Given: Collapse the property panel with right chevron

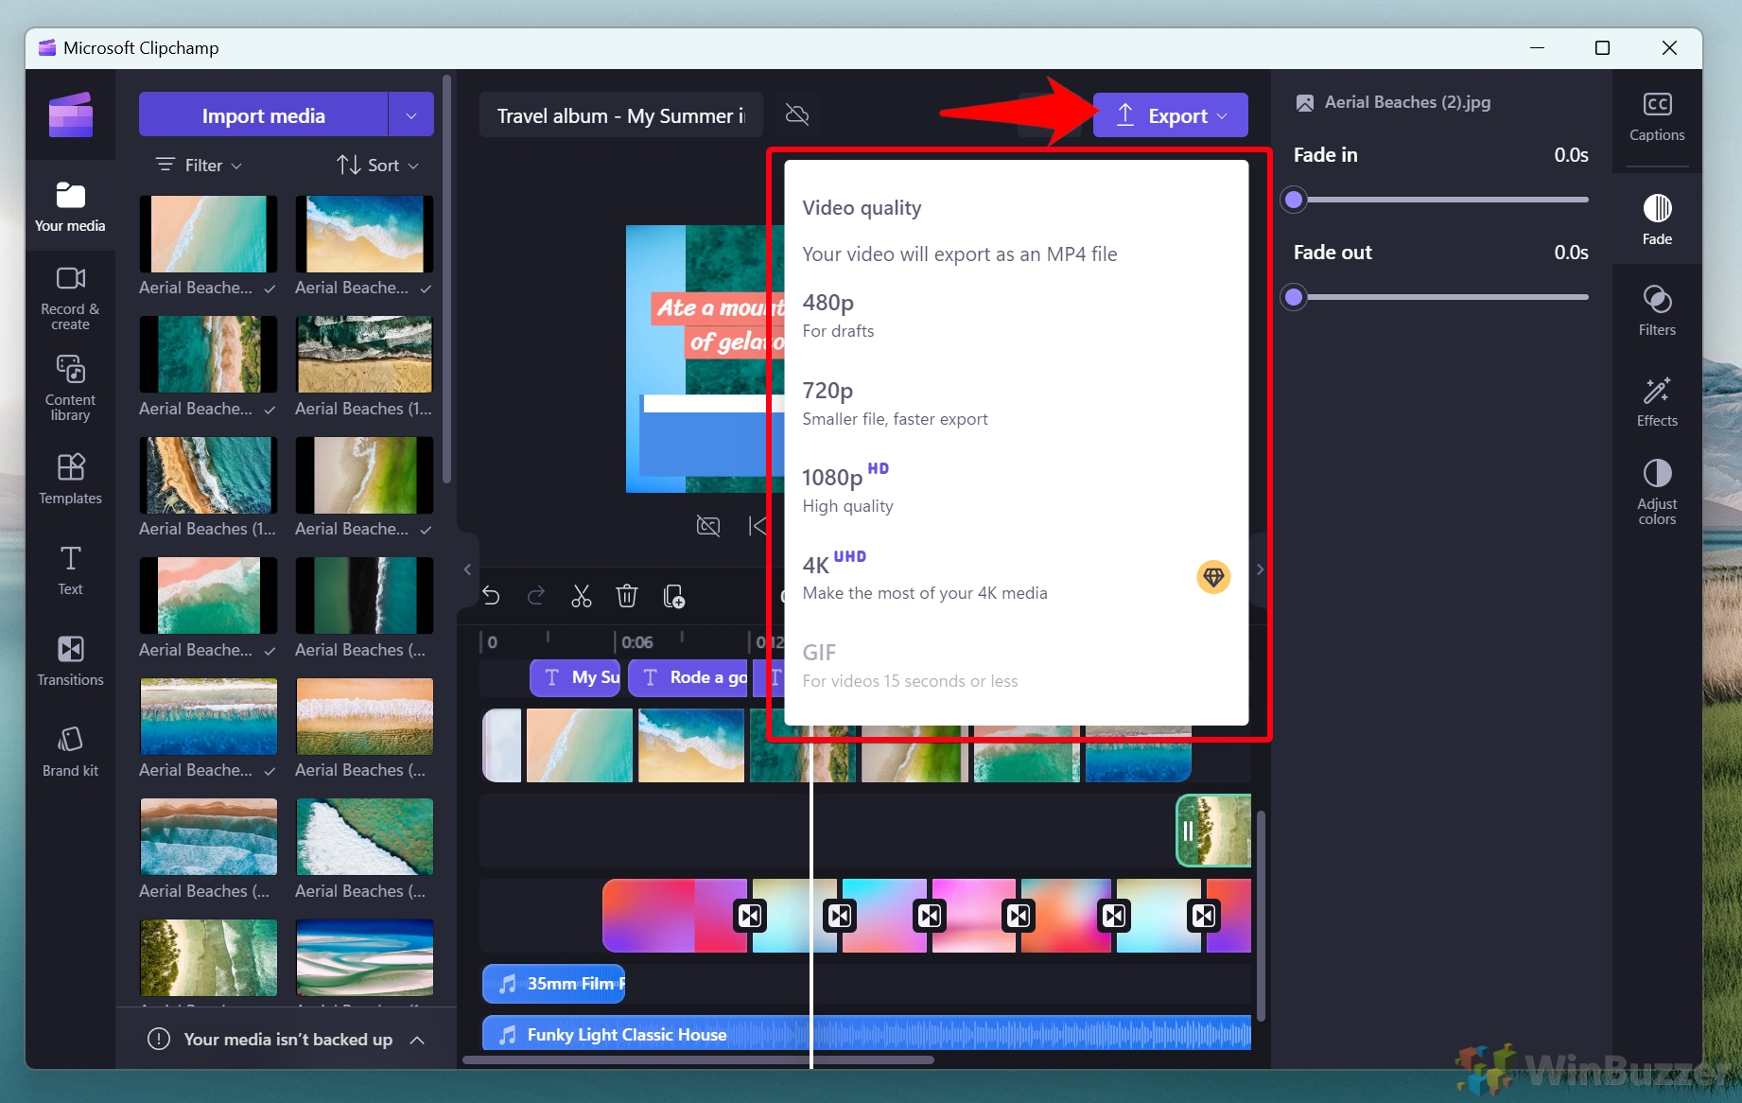Looking at the screenshot, I should tap(1260, 569).
